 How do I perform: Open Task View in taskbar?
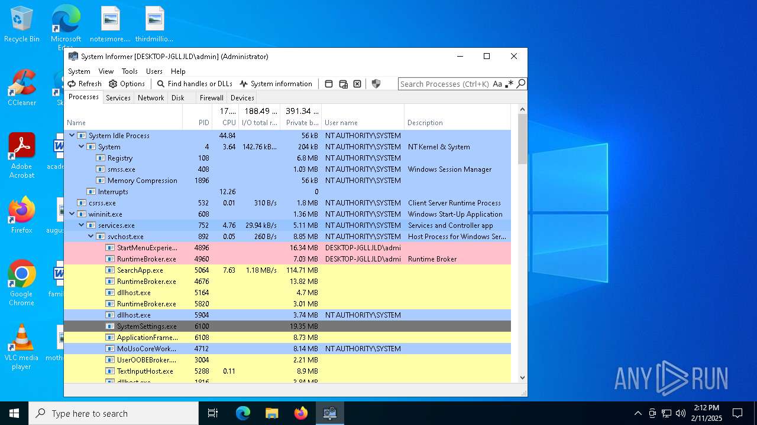pyautogui.click(x=213, y=413)
